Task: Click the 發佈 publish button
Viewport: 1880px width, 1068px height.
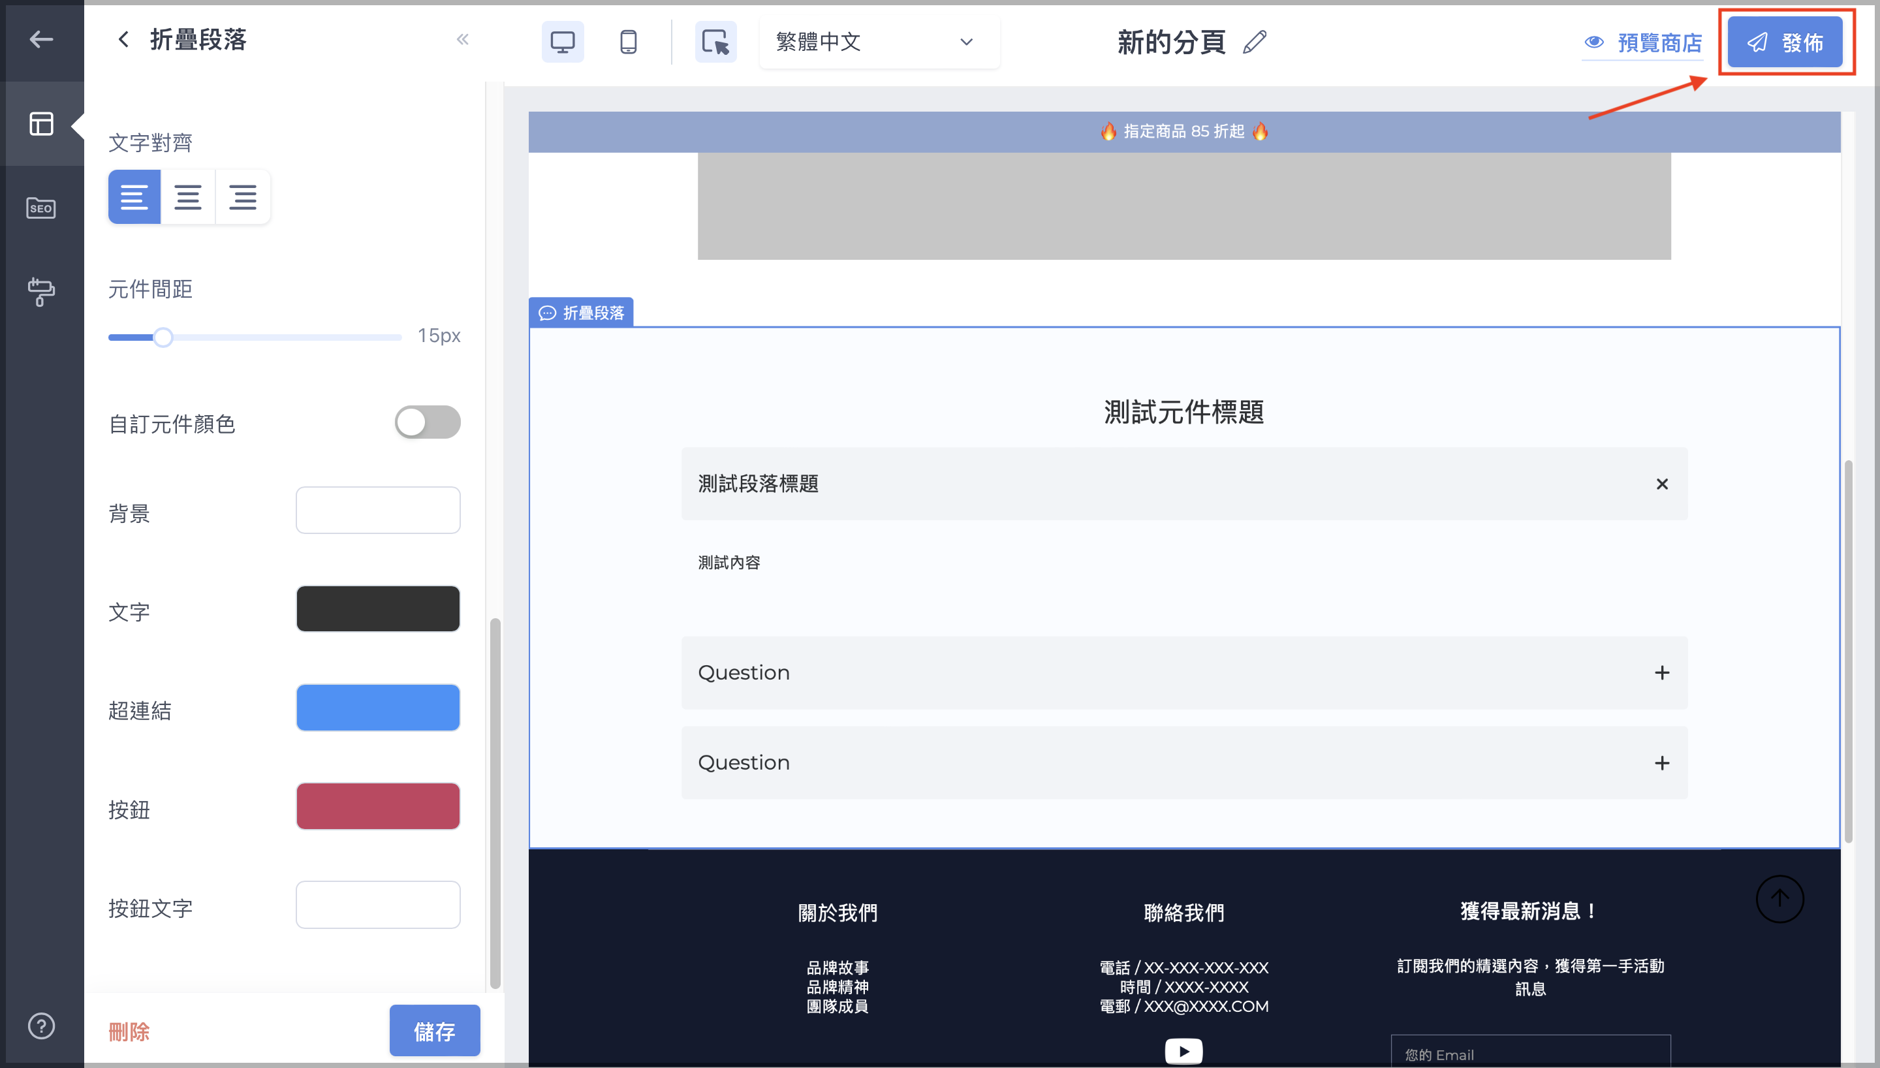Action: (1785, 42)
